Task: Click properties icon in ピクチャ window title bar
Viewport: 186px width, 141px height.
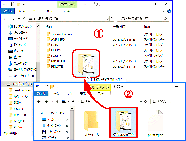Action: click(46, 87)
